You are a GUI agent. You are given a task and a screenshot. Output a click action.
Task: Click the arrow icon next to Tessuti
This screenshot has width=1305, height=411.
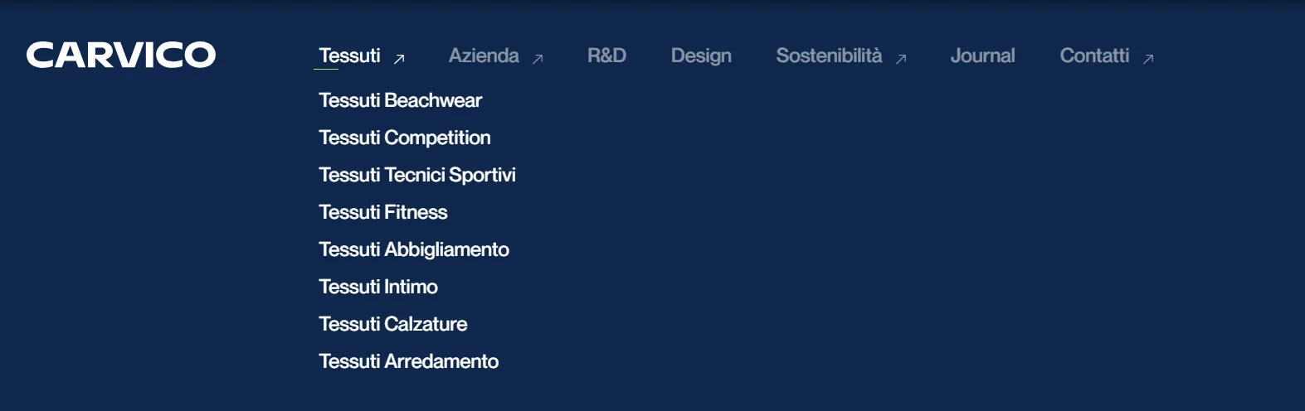(399, 59)
